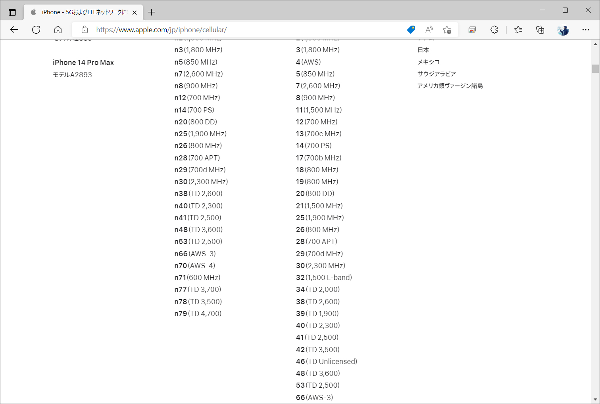
Task: Select the アメリカ領ヴァージン諸島 text
Action: click(x=450, y=86)
